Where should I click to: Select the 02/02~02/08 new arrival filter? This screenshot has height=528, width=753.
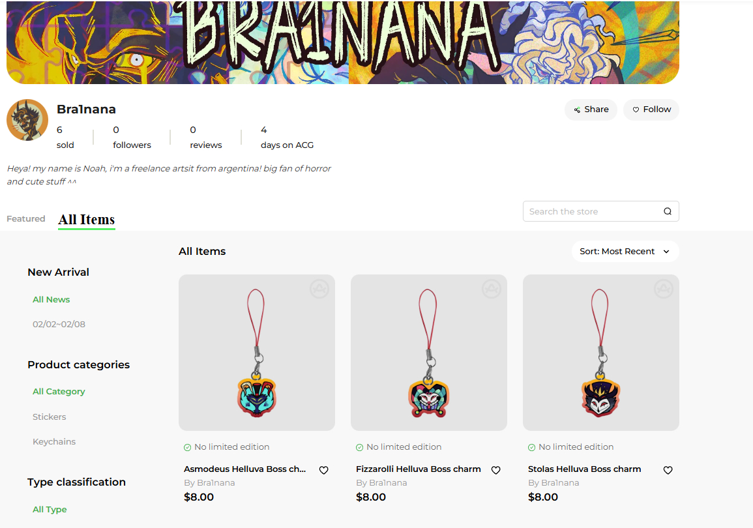pyautogui.click(x=59, y=324)
